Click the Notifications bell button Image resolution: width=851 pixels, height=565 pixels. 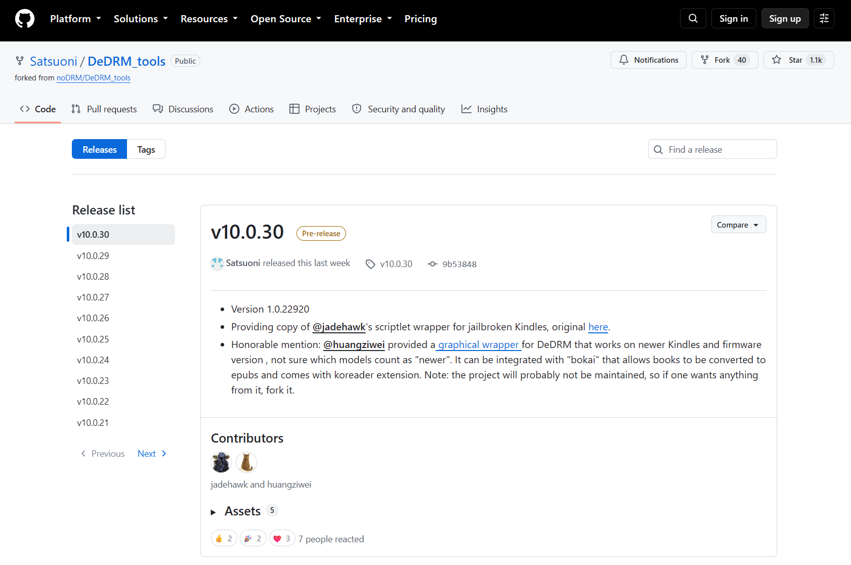tap(649, 60)
